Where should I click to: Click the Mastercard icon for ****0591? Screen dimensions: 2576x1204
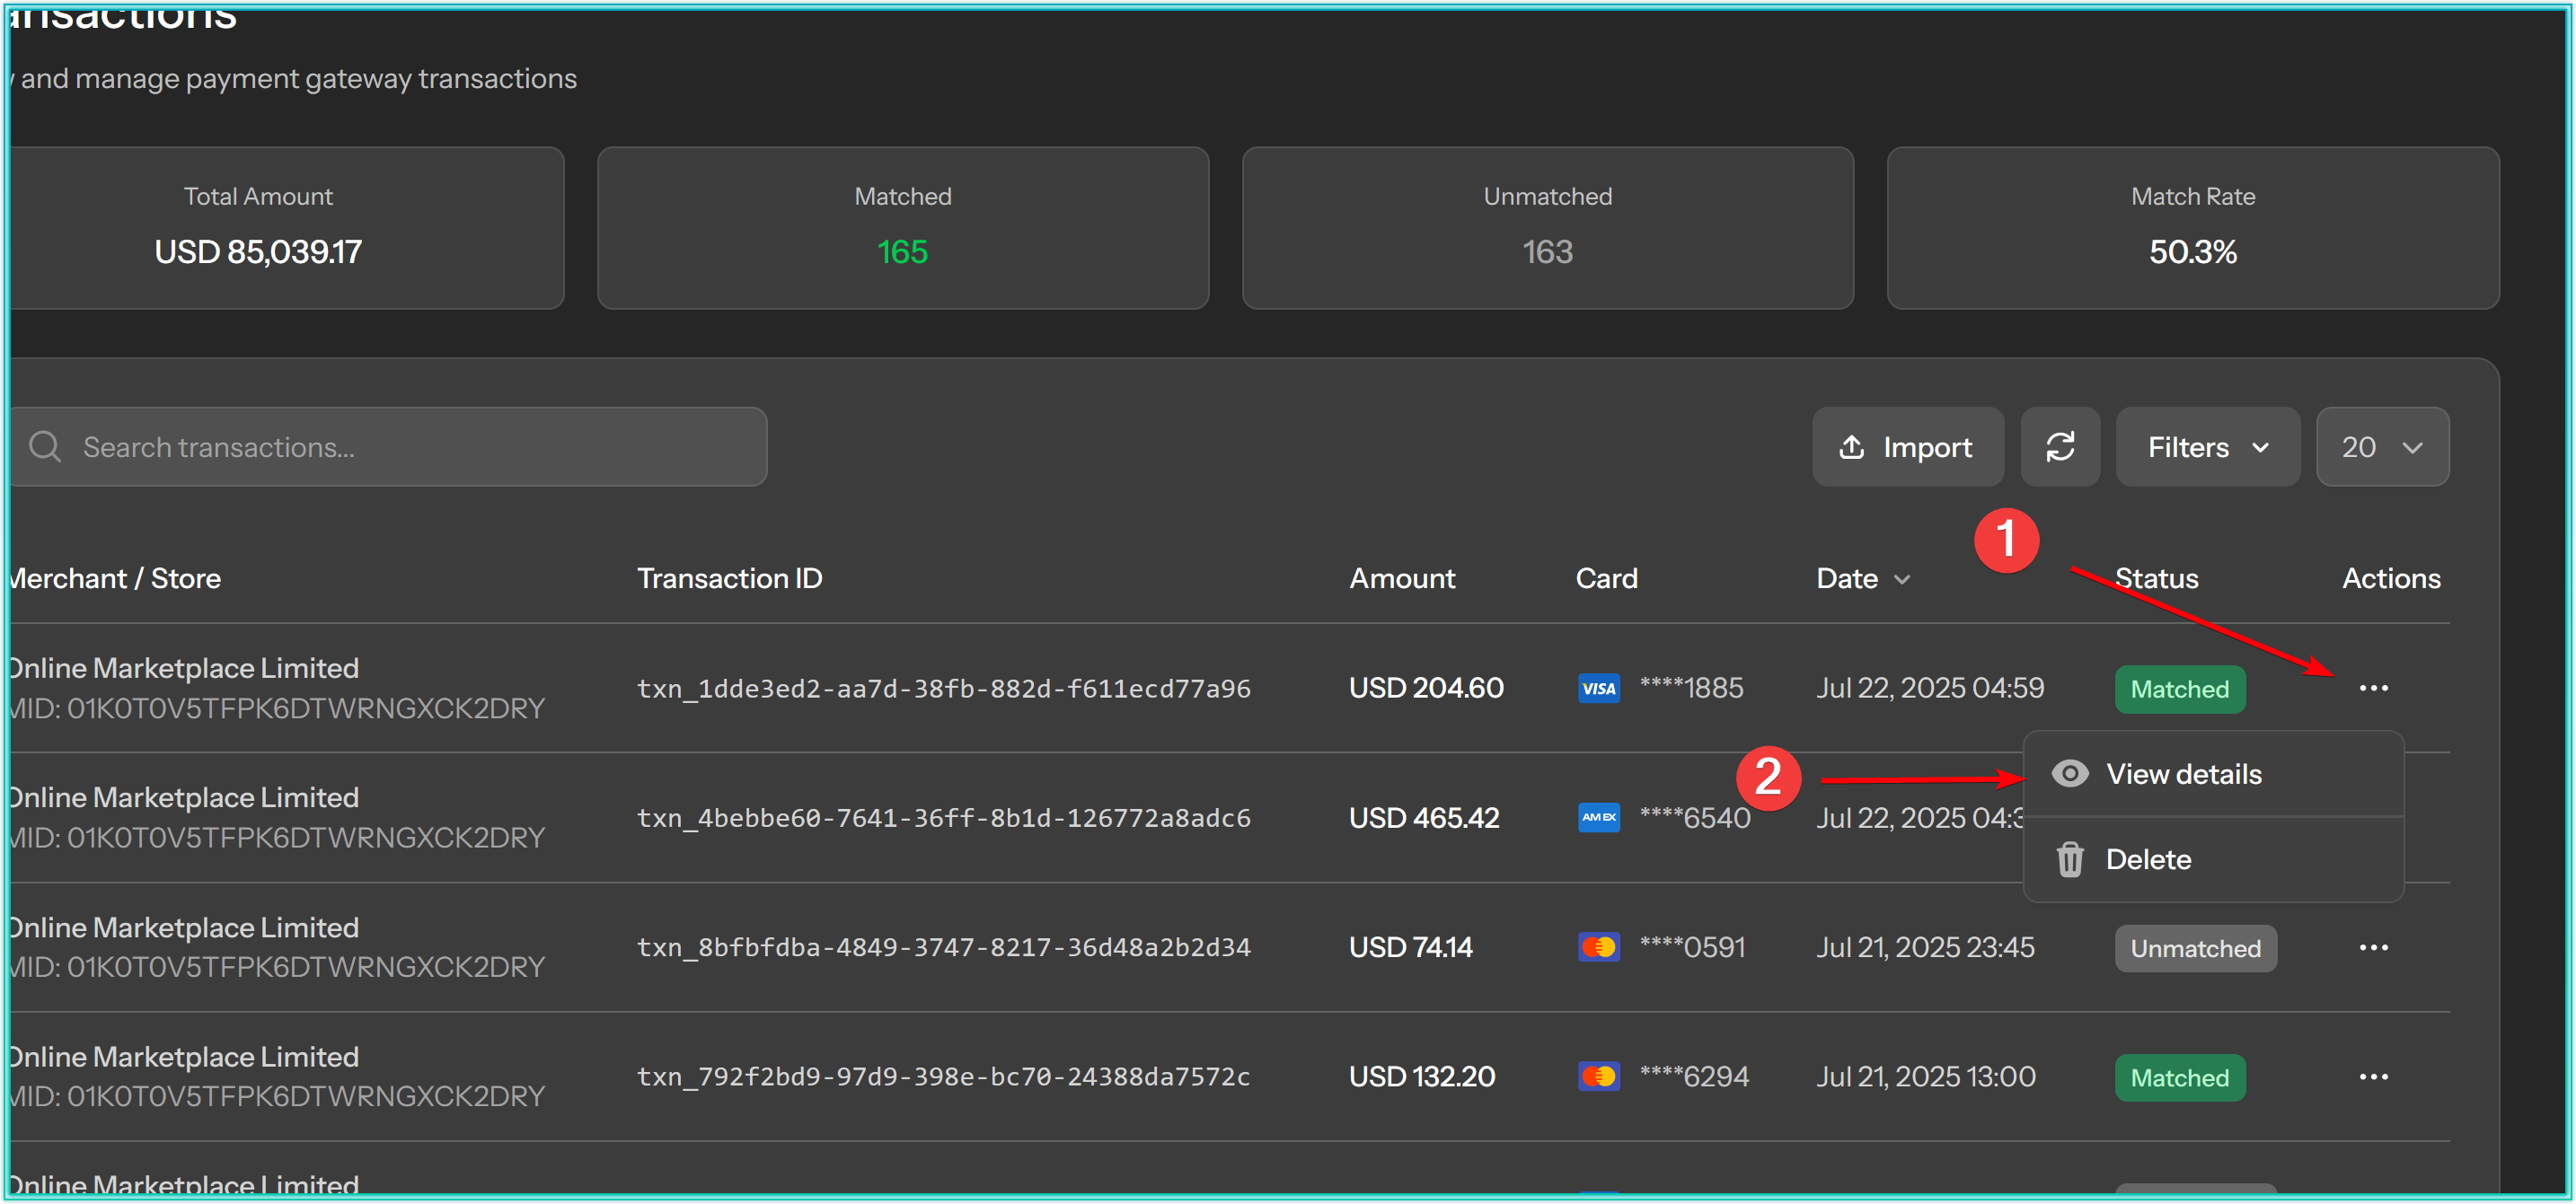(x=1598, y=947)
